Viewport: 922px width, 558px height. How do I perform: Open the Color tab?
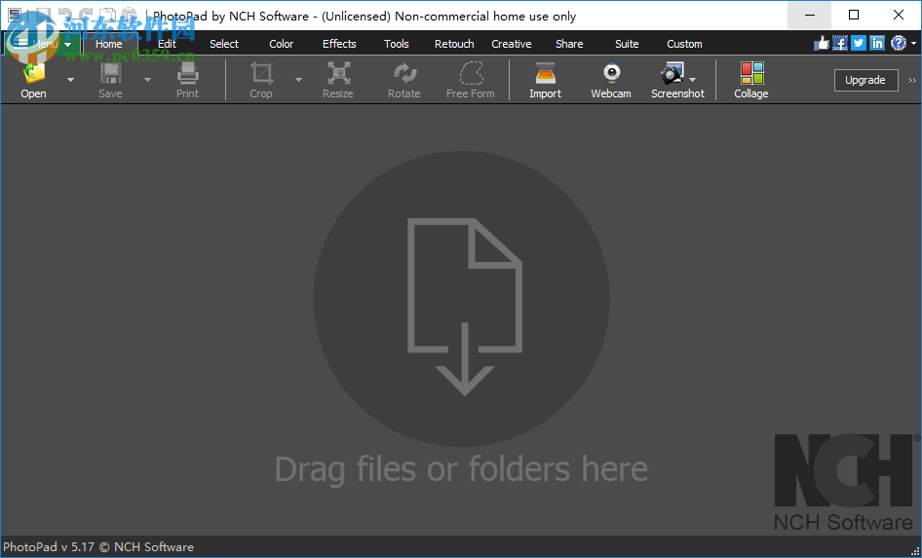(x=282, y=44)
